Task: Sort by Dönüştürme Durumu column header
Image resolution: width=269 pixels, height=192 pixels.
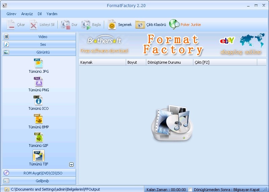Action: click(169, 62)
